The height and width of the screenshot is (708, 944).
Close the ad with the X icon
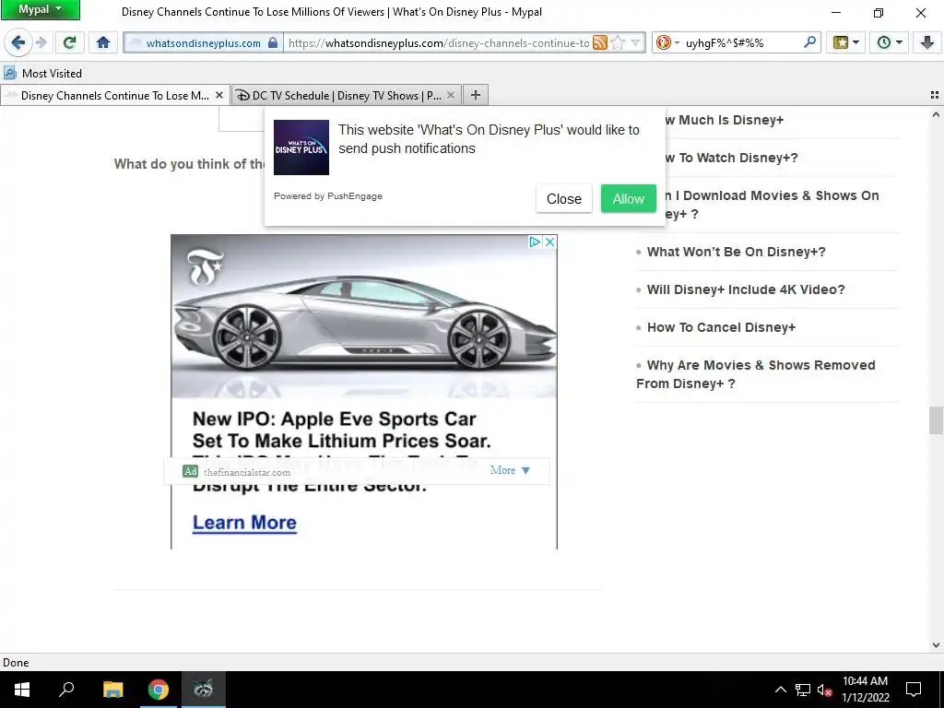point(549,242)
